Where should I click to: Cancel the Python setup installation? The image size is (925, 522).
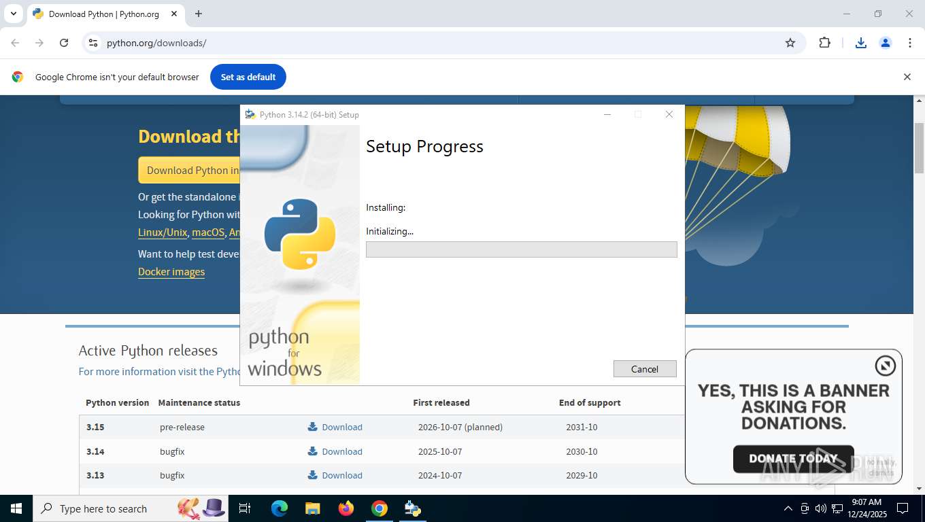click(x=645, y=368)
